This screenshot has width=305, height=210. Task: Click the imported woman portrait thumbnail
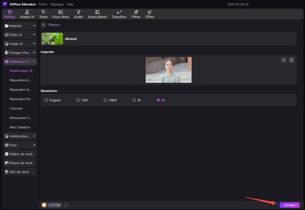169,70
